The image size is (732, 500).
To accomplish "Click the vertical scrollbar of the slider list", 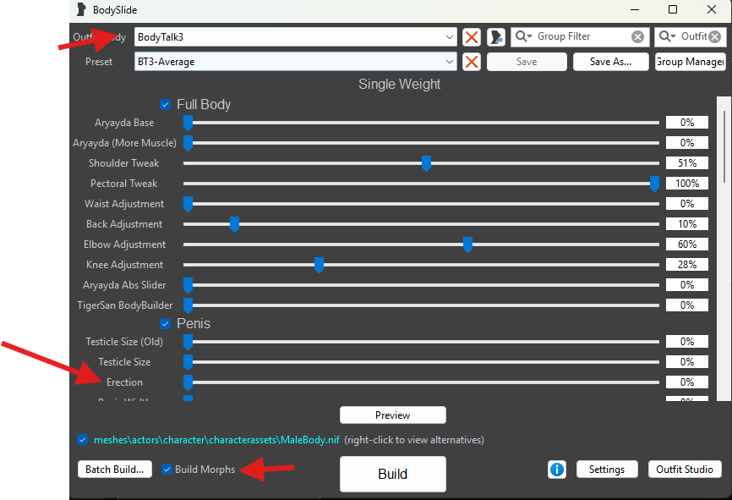I will 724,249.
